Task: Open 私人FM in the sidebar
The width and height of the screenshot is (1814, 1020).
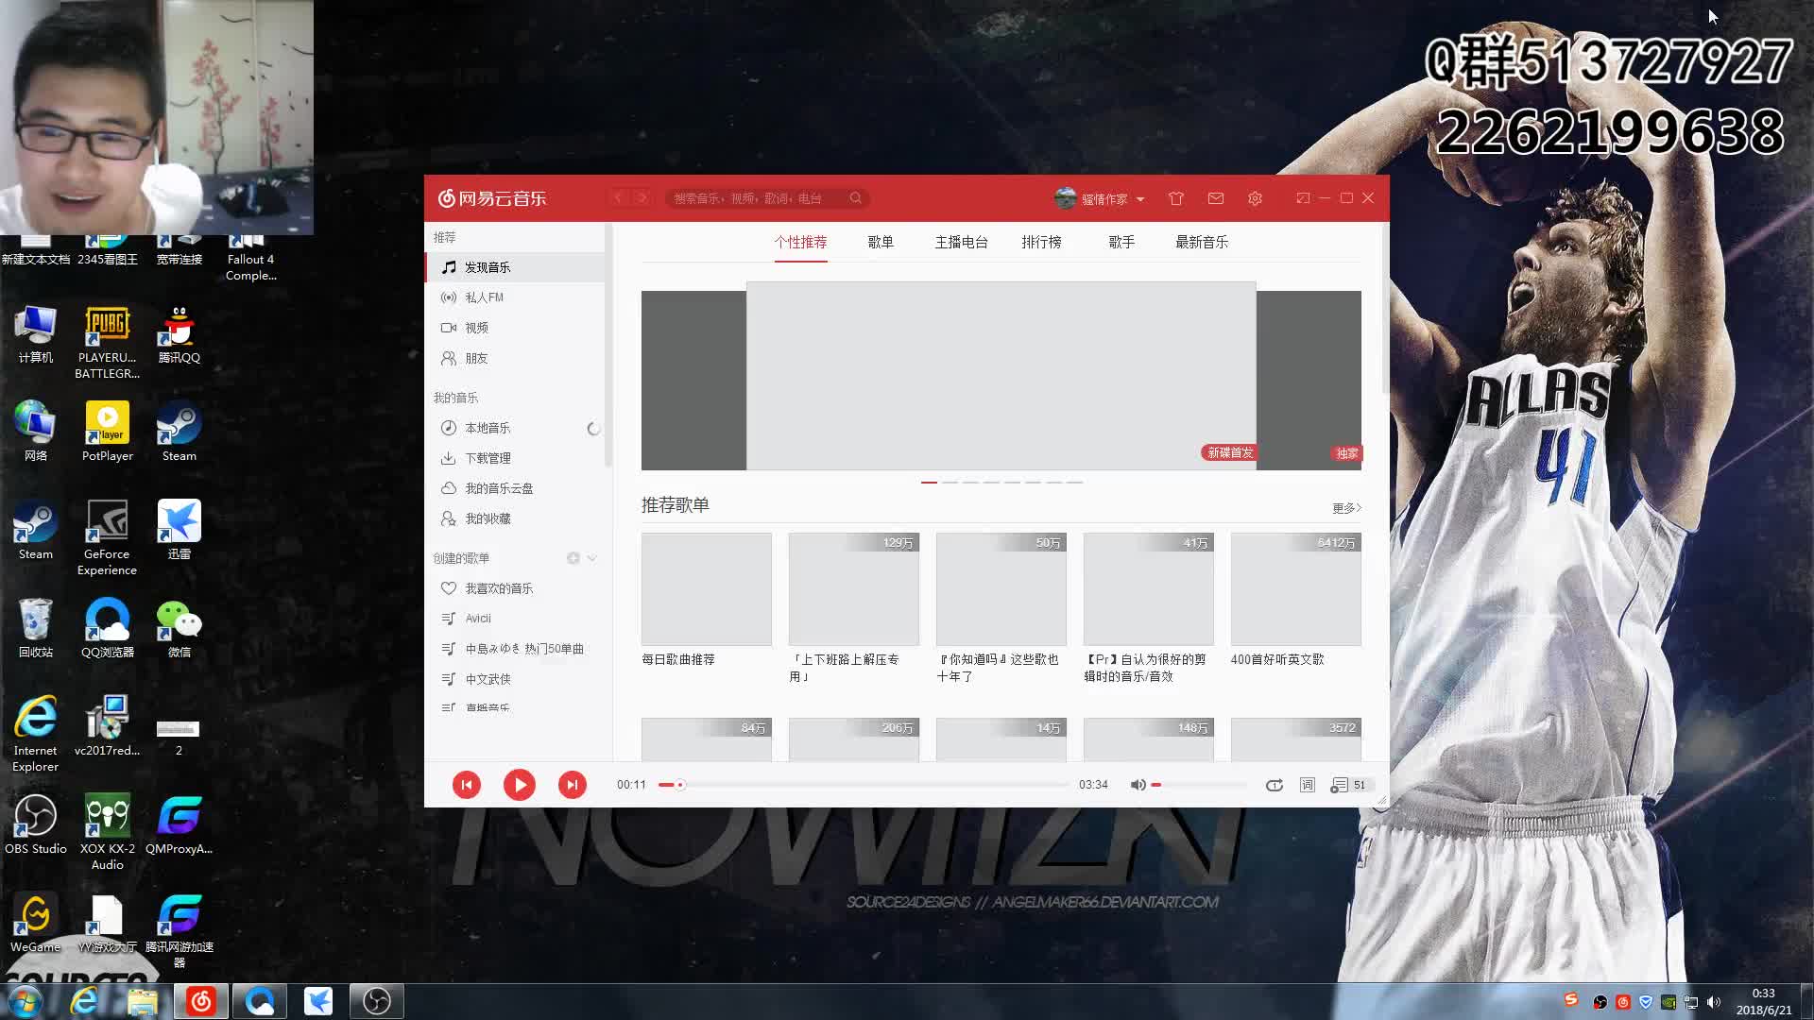Action: coord(484,297)
